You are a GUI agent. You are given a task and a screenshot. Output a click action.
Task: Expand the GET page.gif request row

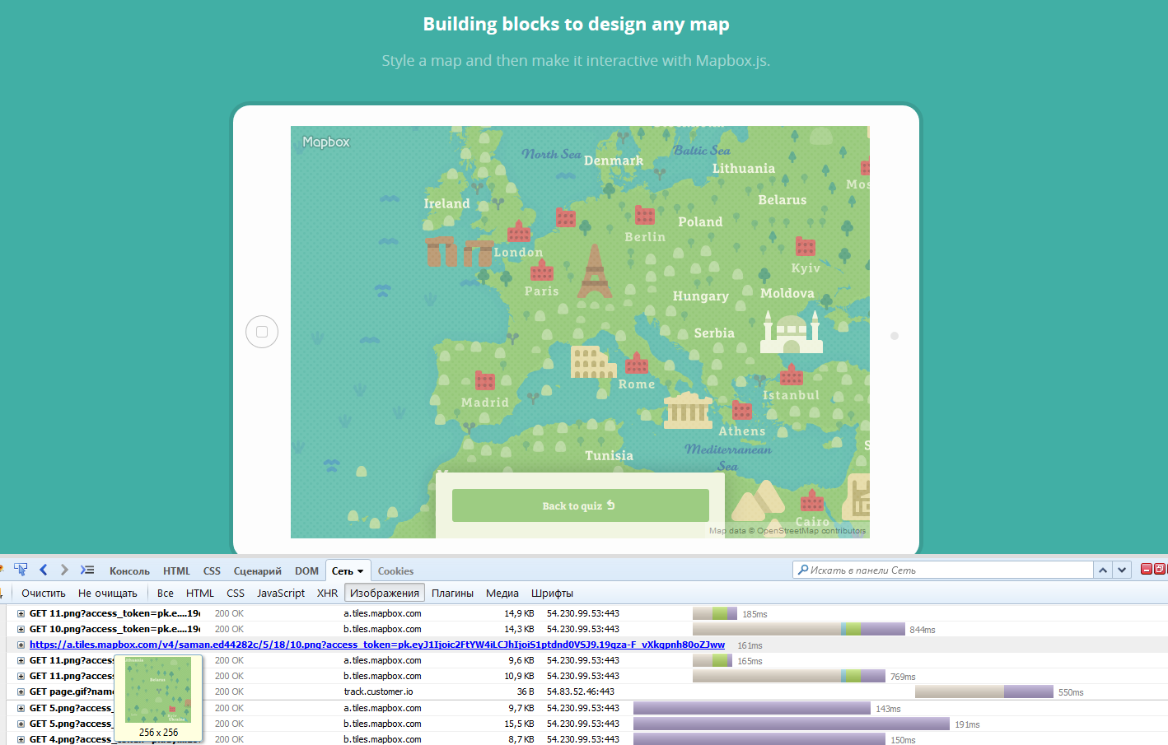[x=21, y=691]
